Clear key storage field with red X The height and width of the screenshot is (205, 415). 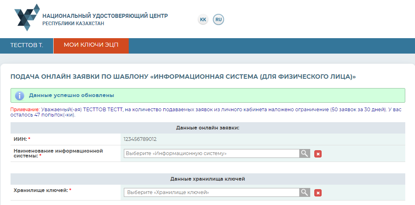point(318,193)
